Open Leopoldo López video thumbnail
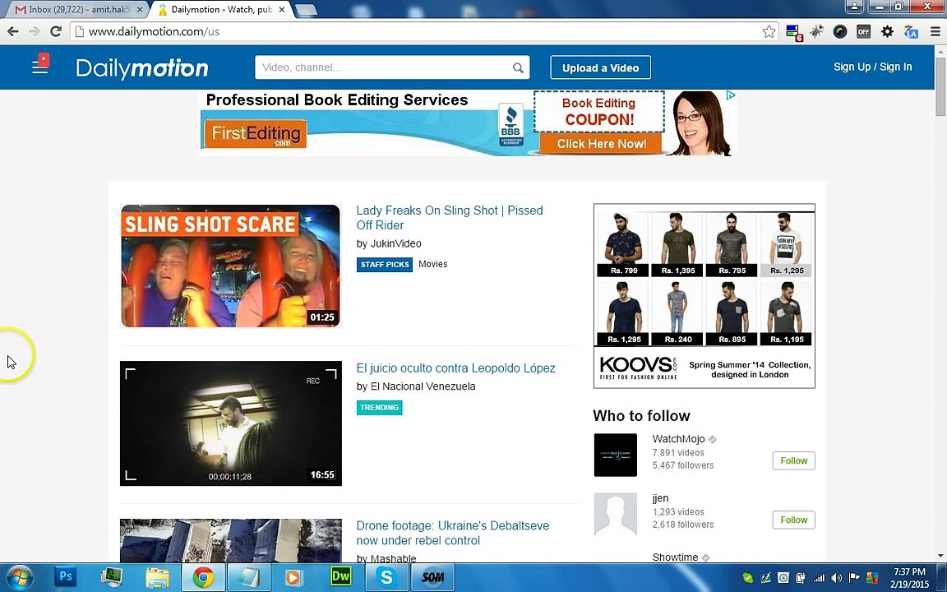Viewport: 947px width, 592px height. pyautogui.click(x=231, y=423)
